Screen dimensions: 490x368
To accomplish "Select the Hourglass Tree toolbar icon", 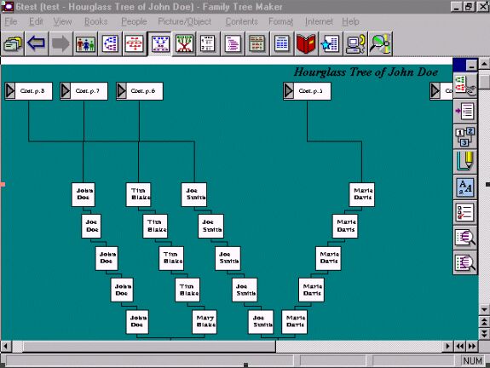I will (x=159, y=43).
